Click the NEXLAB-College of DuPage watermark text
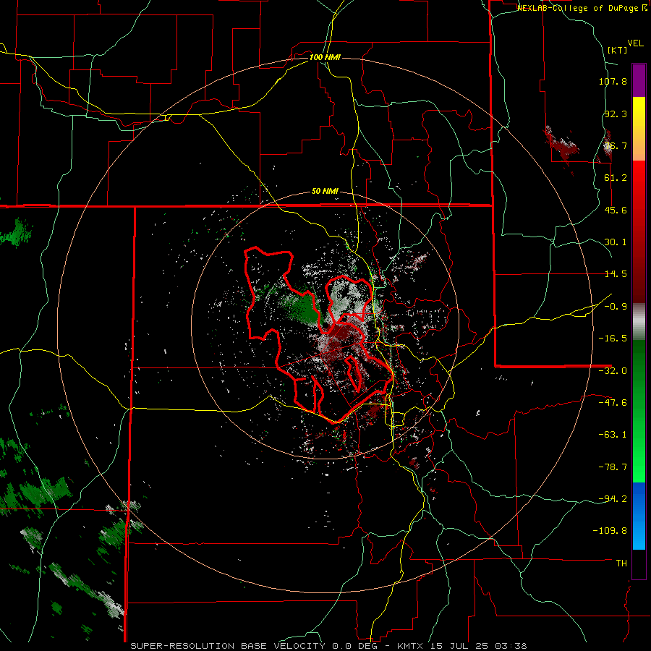The image size is (651, 651). click(x=582, y=8)
